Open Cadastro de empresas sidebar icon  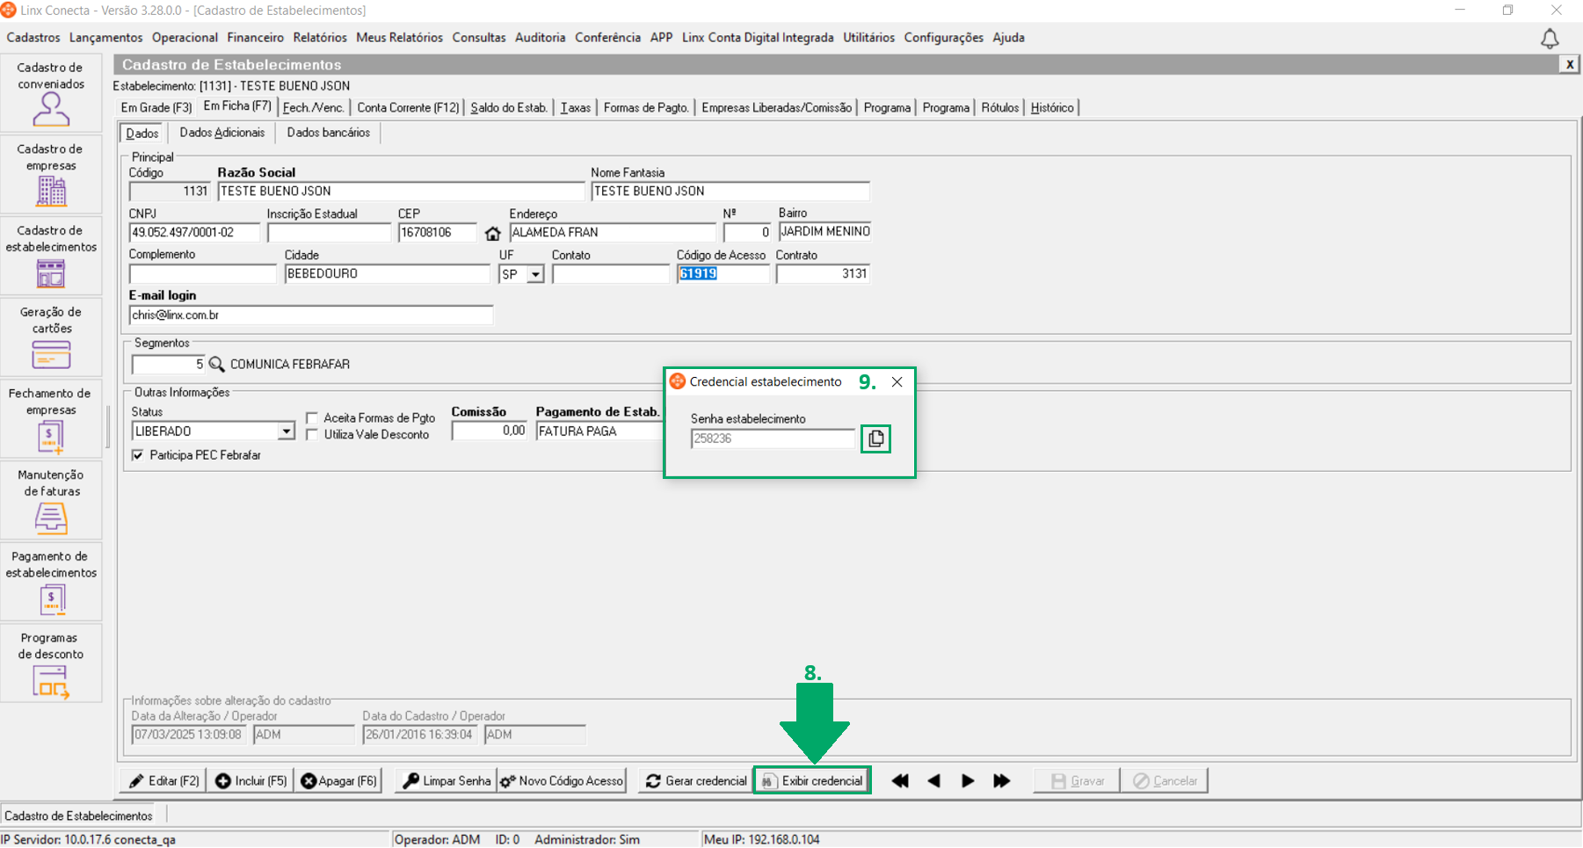coord(51,175)
